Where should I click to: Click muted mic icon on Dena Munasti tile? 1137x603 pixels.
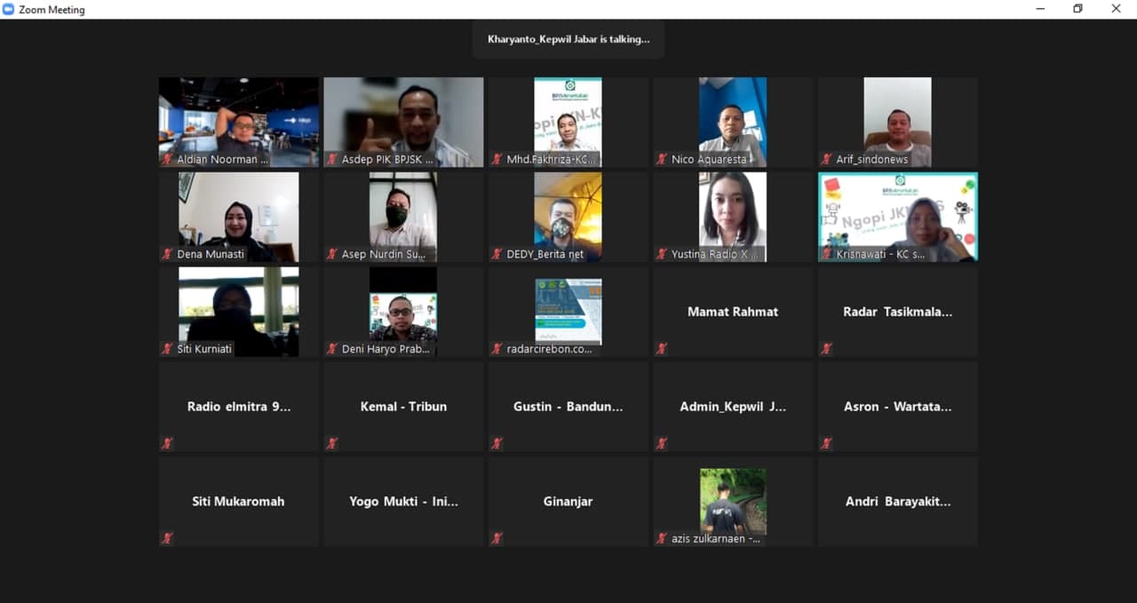pyautogui.click(x=167, y=254)
